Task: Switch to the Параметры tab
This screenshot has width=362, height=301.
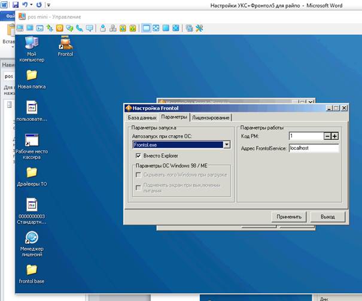Action: point(174,117)
